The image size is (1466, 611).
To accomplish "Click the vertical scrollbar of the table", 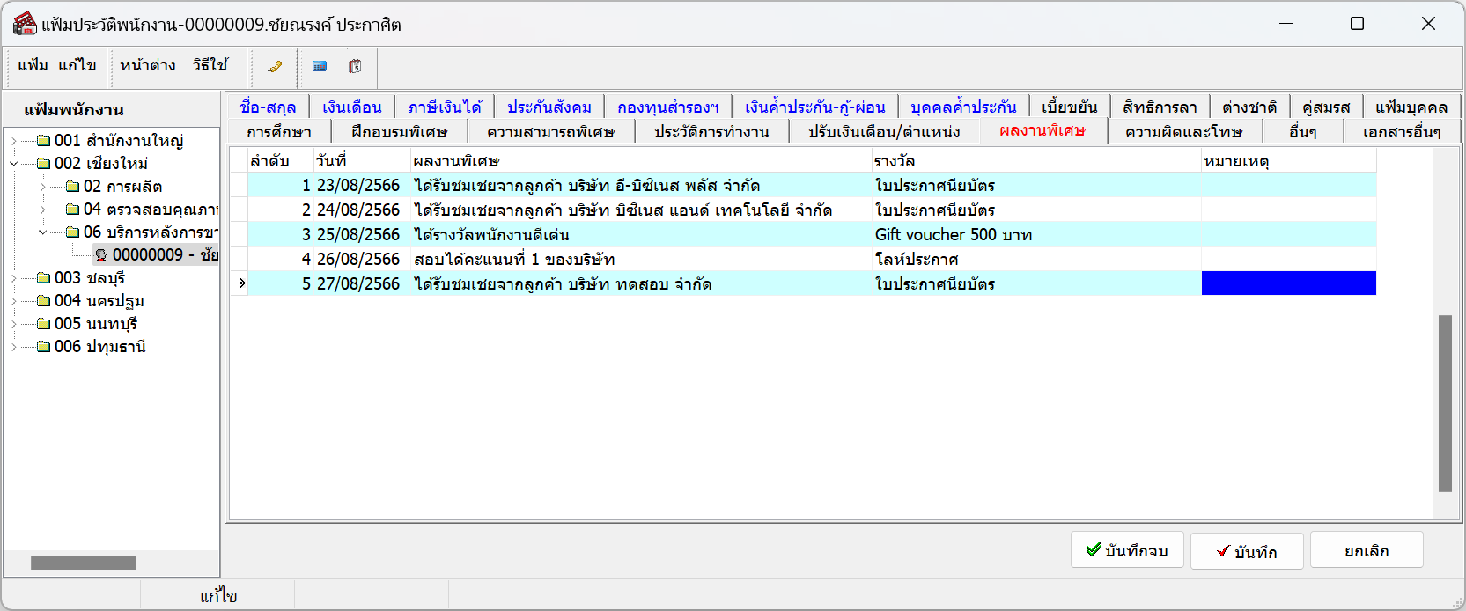I will click(x=1445, y=403).
